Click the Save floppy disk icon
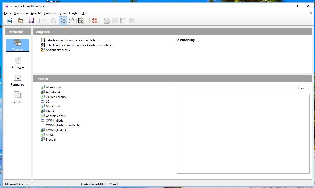Viewport: 315px width, 188px height. [31, 21]
